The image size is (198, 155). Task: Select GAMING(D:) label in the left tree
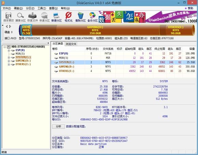pyautogui.click(x=23, y=61)
